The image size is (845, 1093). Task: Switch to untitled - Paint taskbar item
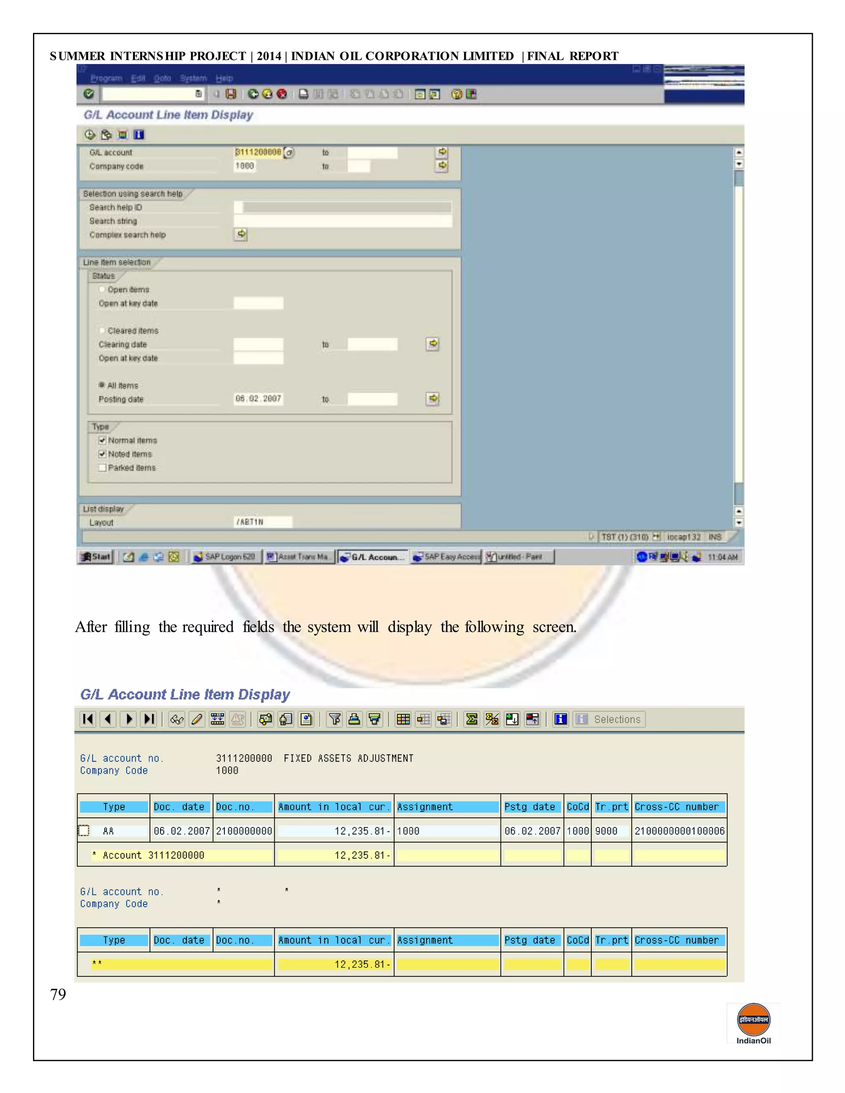pyautogui.click(x=519, y=556)
